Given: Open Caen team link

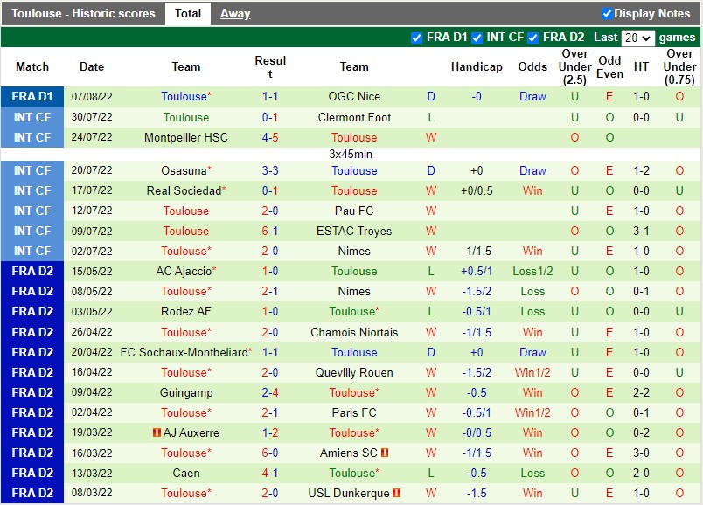Looking at the screenshot, I should [x=186, y=474].
